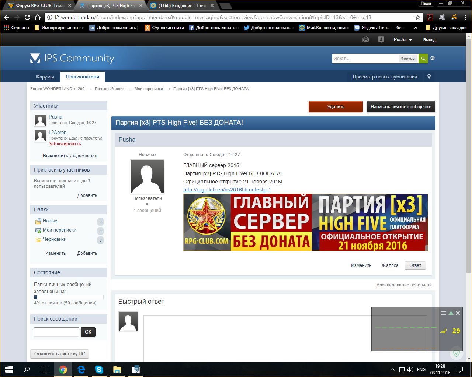Click the browser back arrow

tap(7, 17)
